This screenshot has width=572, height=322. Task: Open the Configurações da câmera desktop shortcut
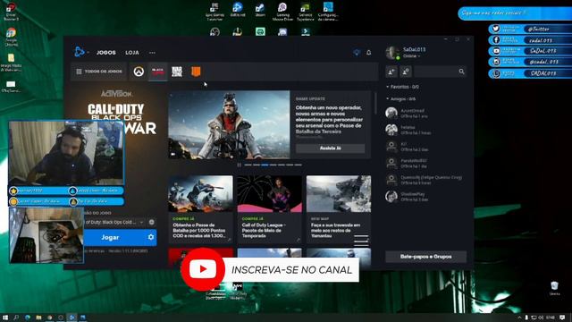328,12
